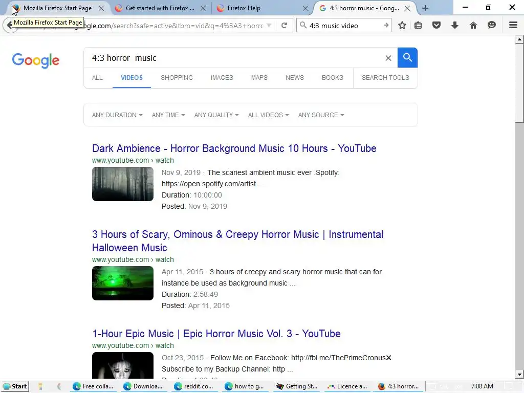Click youtube.com watch URL under Epic Music
This screenshot has height=393, width=524.
(x=133, y=345)
